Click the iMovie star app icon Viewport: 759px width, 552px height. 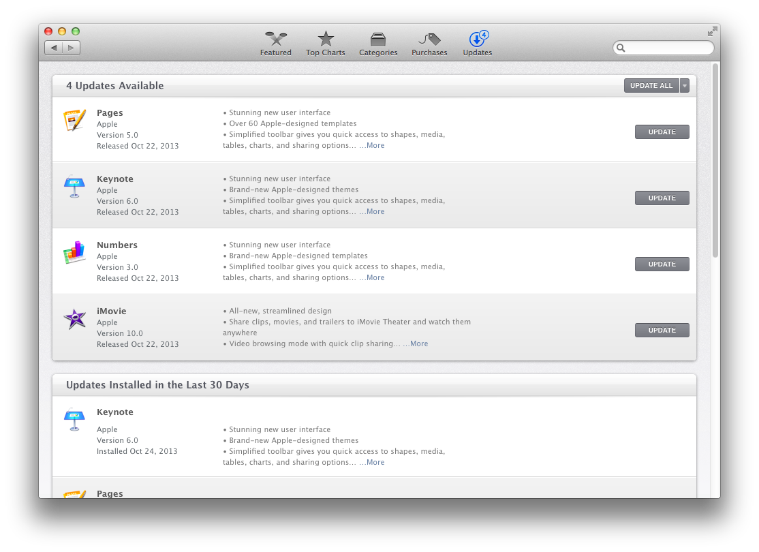(x=75, y=319)
